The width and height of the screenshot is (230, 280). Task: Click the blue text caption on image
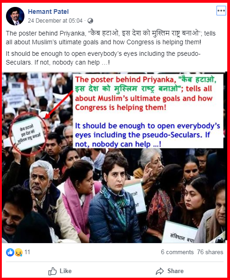coord(147,135)
